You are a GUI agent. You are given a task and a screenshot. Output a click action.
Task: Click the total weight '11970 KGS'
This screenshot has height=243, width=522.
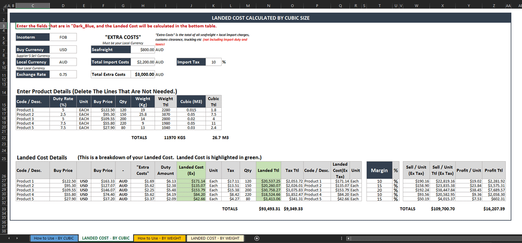175,137
